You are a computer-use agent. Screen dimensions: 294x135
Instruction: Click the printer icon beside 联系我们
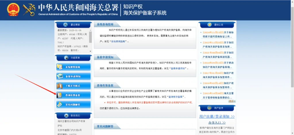(66, 115)
